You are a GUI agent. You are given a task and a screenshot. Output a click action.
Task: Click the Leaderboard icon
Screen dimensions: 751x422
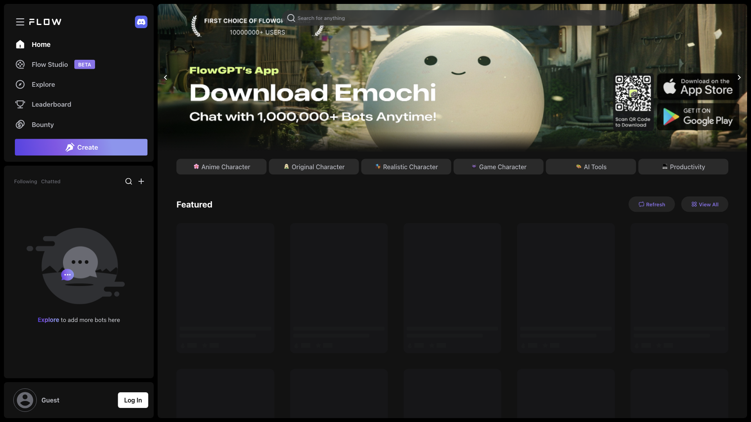pos(20,105)
